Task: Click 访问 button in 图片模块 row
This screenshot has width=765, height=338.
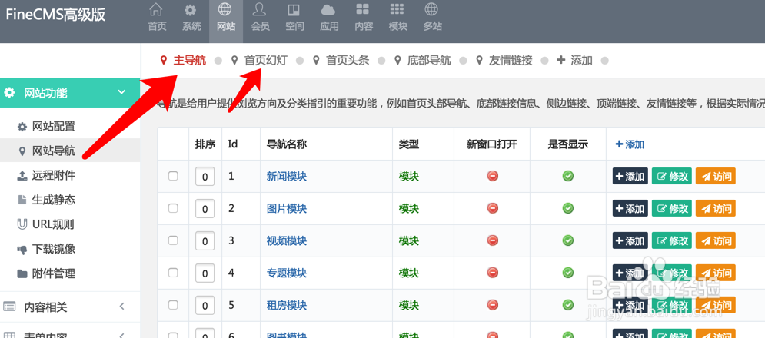Action: [x=716, y=208]
